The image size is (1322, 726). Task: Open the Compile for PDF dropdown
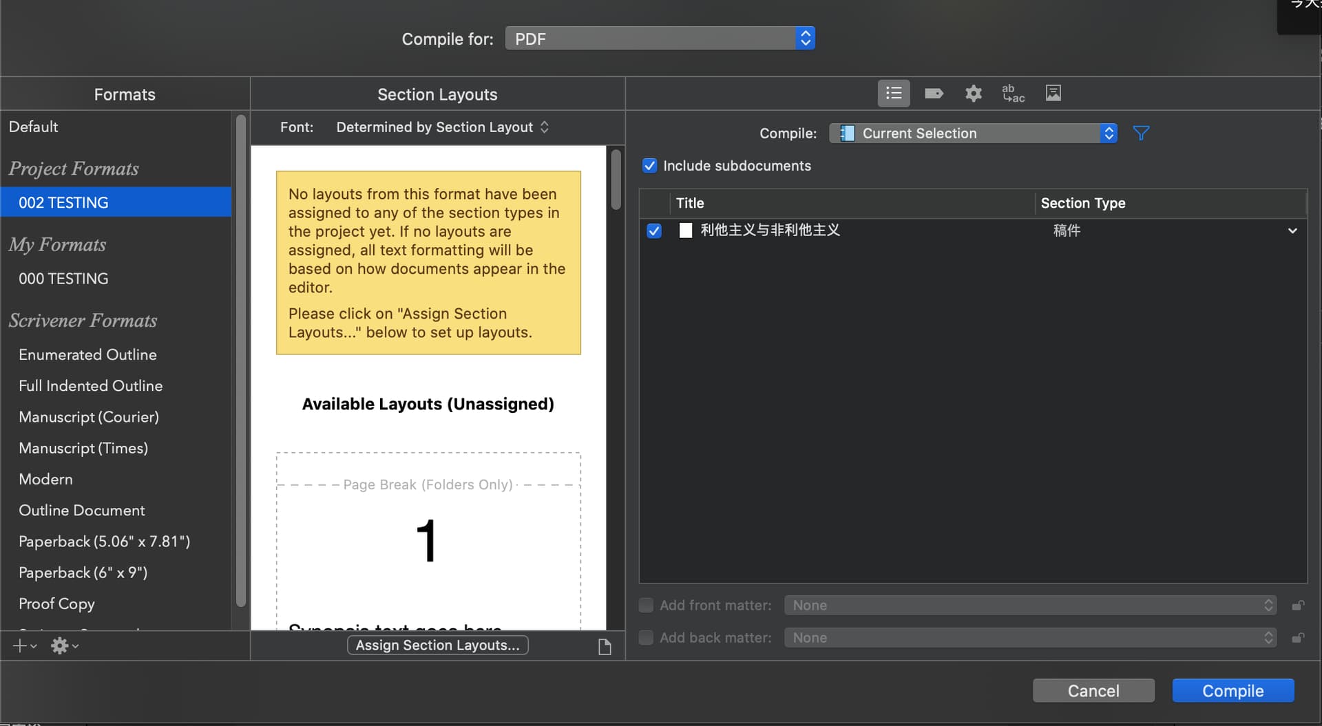(660, 39)
